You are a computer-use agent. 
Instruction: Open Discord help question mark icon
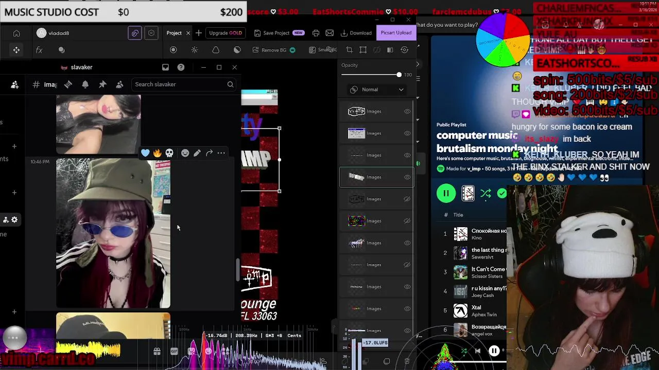[x=181, y=67]
